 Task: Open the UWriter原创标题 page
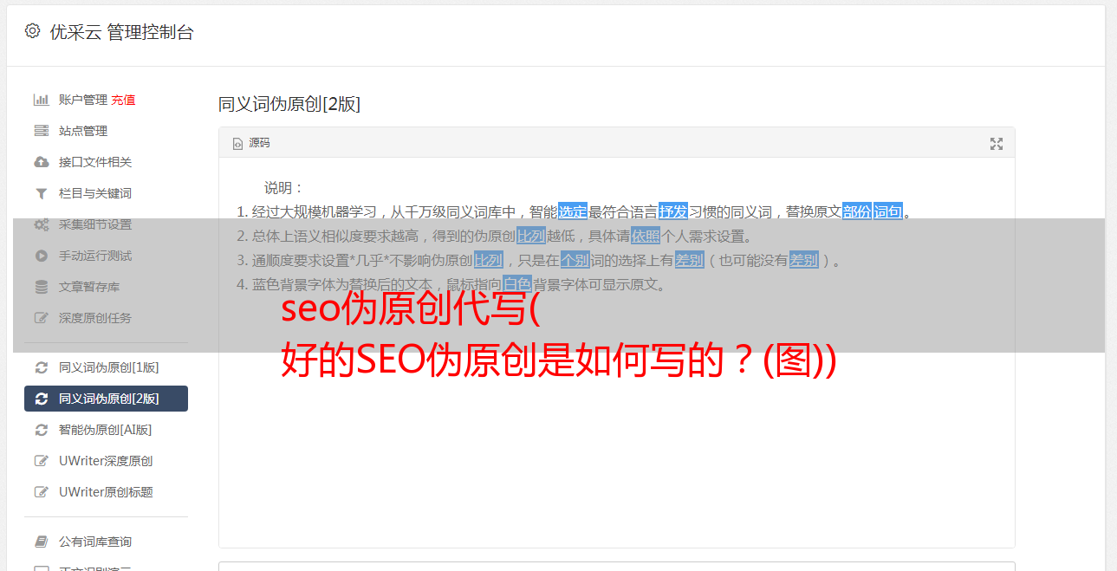(x=106, y=492)
